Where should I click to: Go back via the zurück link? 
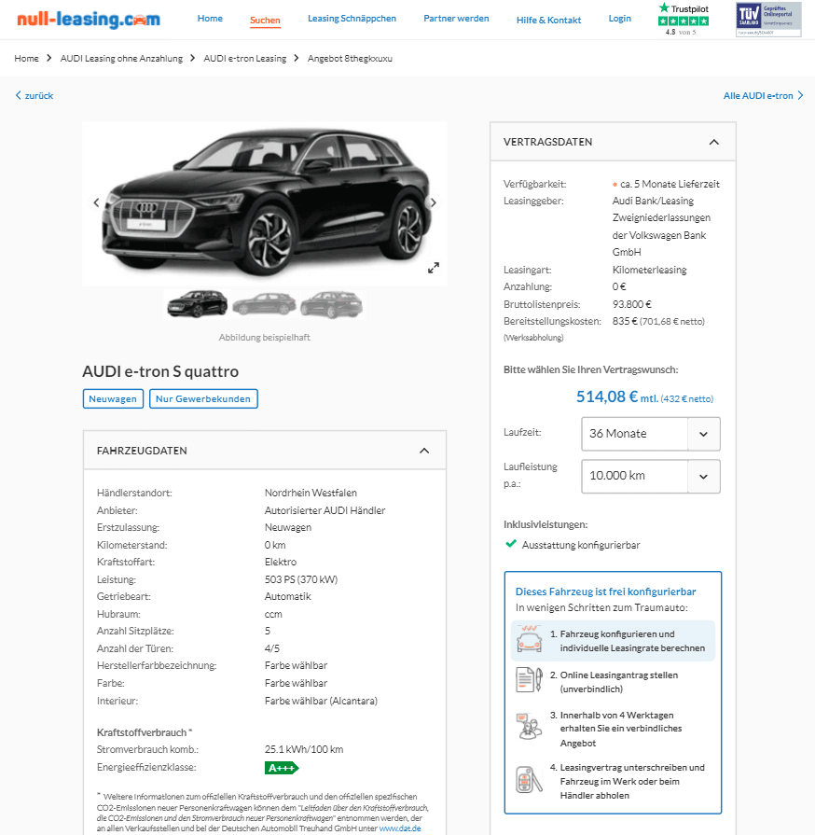(x=39, y=95)
